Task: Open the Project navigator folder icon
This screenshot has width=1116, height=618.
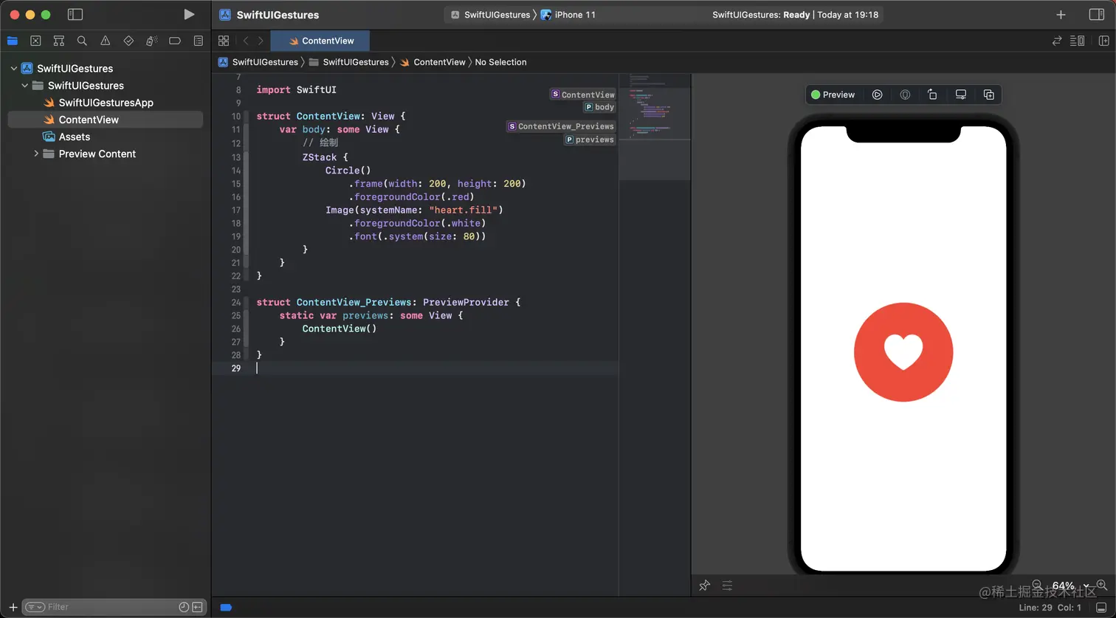Action: pos(12,41)
